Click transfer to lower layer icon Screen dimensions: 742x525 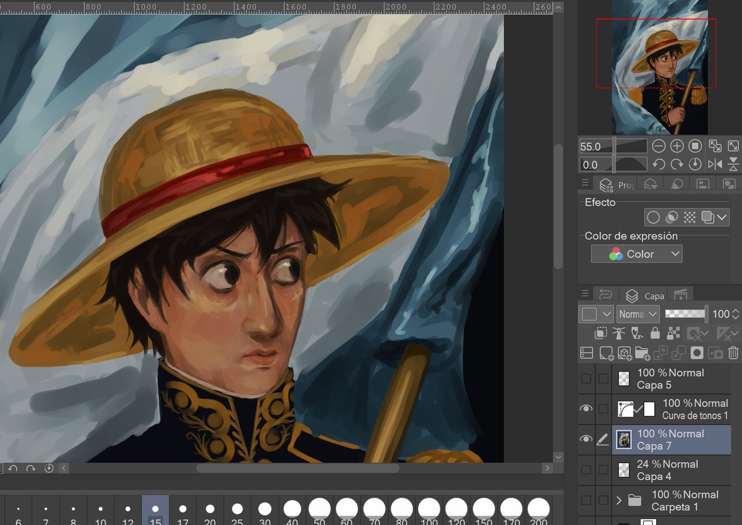pos(660,353)
